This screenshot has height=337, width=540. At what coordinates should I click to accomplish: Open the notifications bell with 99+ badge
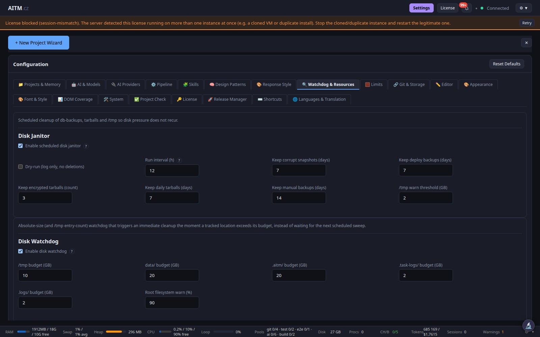(467, 8)
